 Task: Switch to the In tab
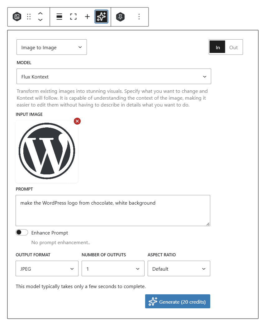[217, 47]
